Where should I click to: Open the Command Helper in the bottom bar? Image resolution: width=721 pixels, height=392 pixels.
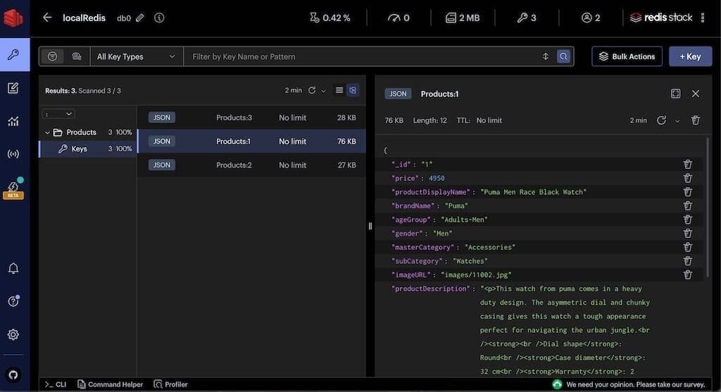[x=110, y=384]
